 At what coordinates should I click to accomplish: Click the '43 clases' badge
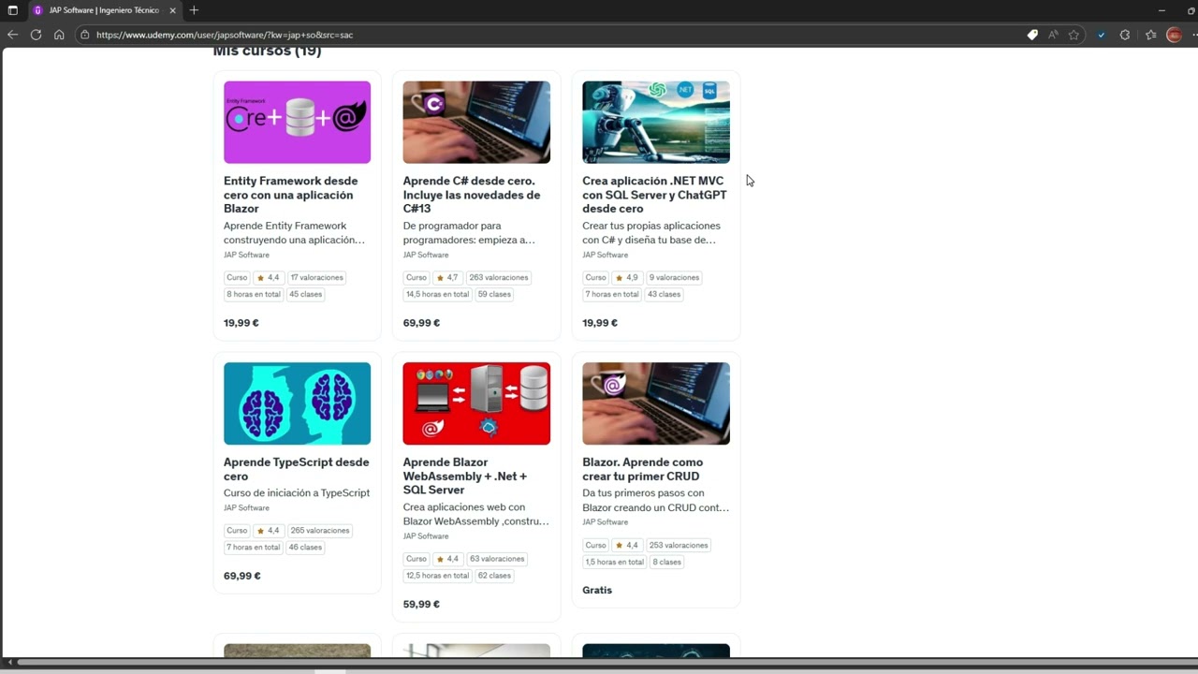pyautogui.click(x=664, y=295)
